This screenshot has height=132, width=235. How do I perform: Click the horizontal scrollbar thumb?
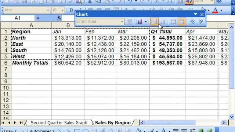point(170,123)
